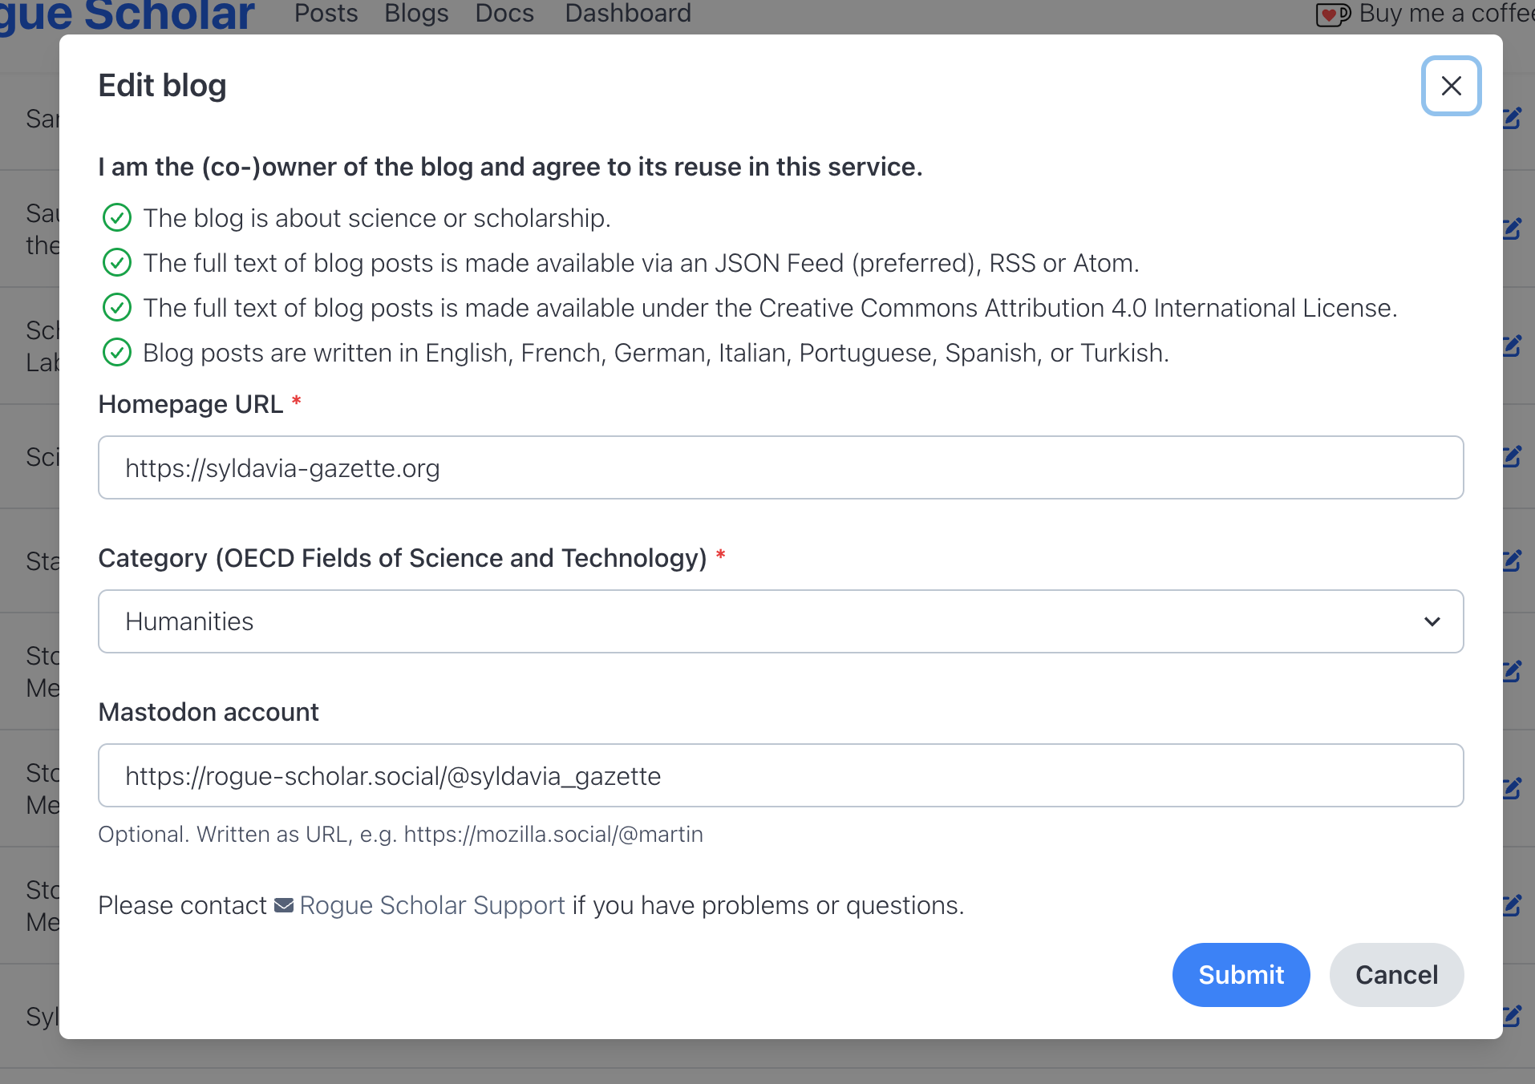Open the Category dropdown showing Humanities
The width and height of the screenshot is (1535, 1084).
[780, 621]
